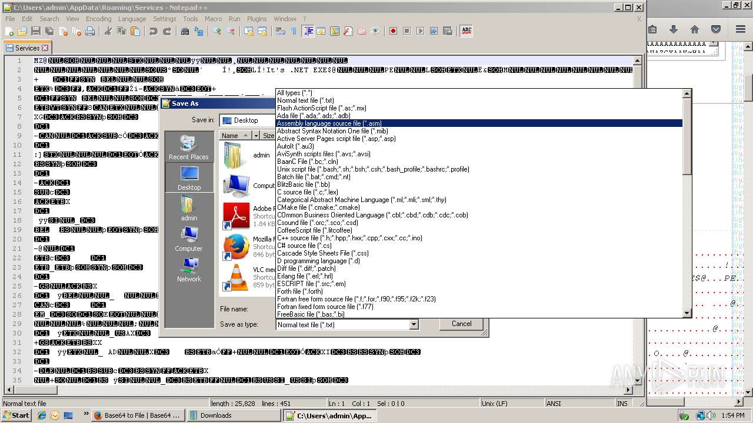
Task: Click the Open file toolbar icon
Action: coord(22,31)
